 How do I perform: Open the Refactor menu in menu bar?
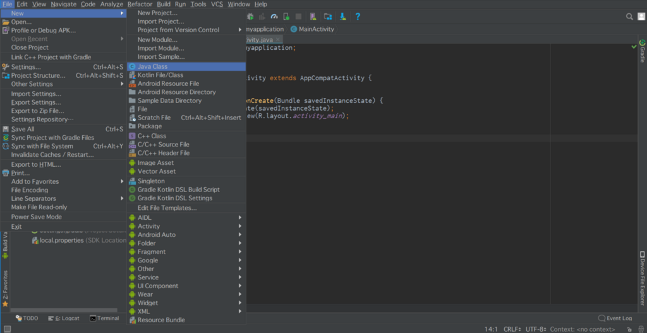pos(140,4)
